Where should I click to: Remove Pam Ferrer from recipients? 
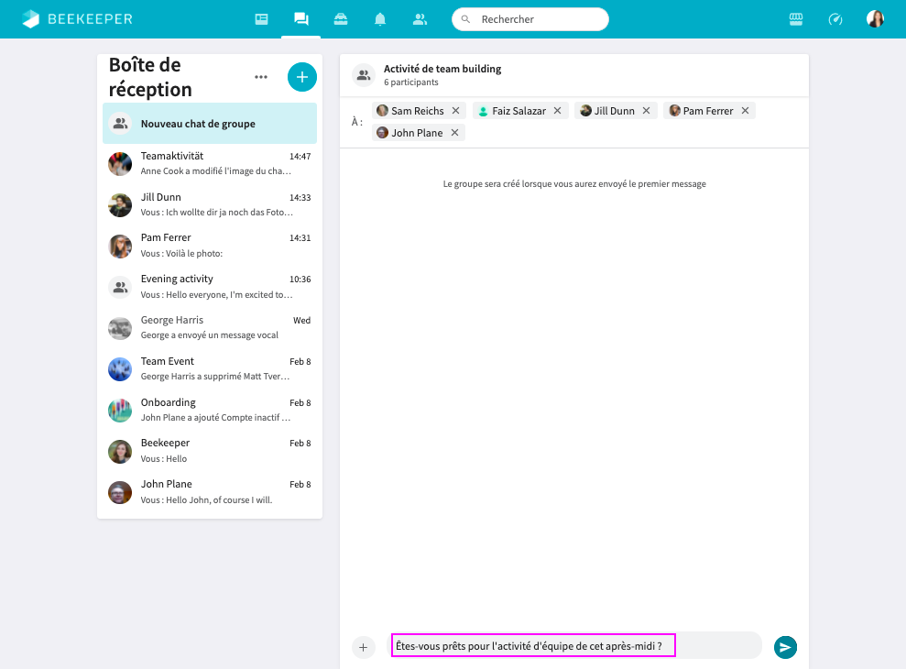pyautogui.click(x=745, y=111)
